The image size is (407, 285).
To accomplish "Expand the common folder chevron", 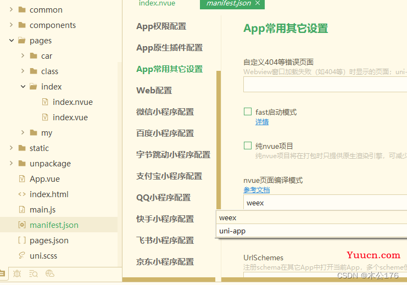I will click(11, 9).
